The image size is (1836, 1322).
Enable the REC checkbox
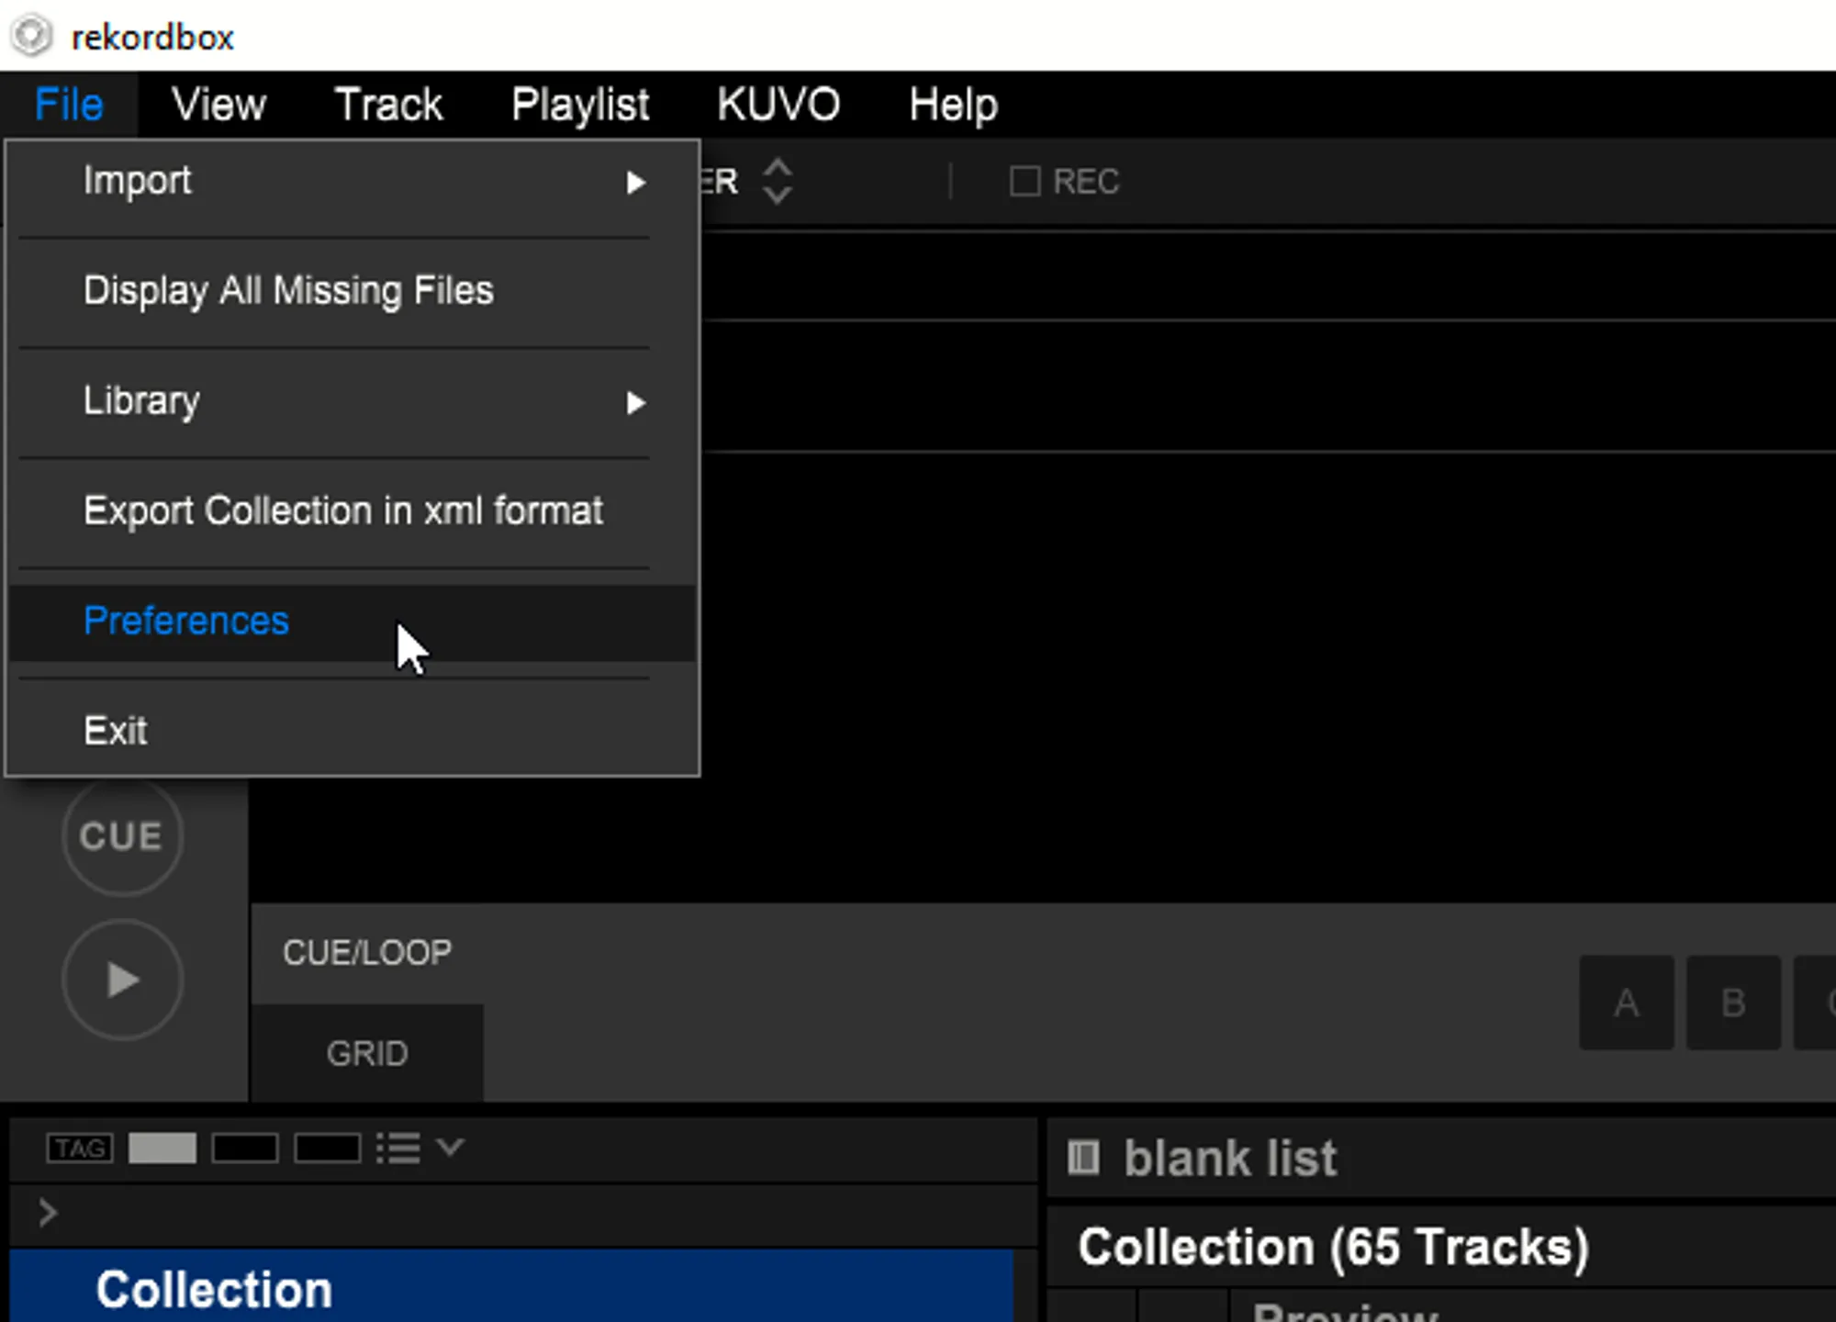tap(1024, 181)
